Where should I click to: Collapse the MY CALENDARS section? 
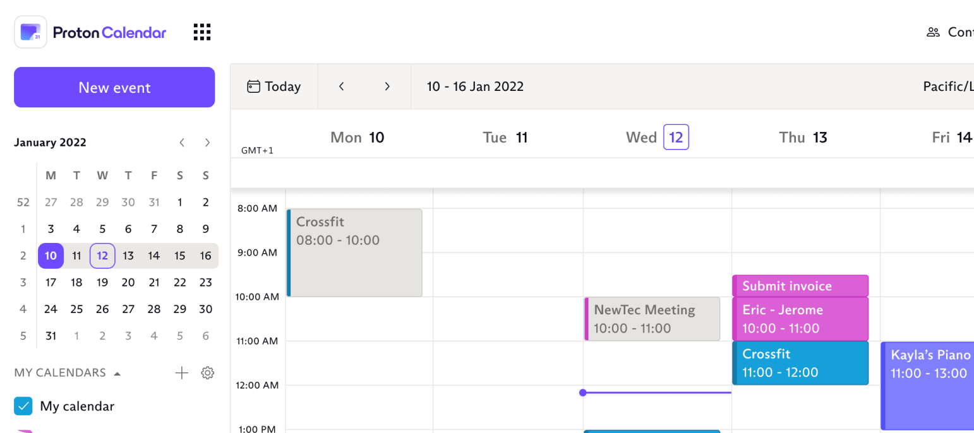pyautogui.click(x=117, y=373)
